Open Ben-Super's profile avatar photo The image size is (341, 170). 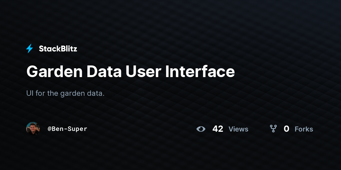pyautogui.click(x=33, y=129)
